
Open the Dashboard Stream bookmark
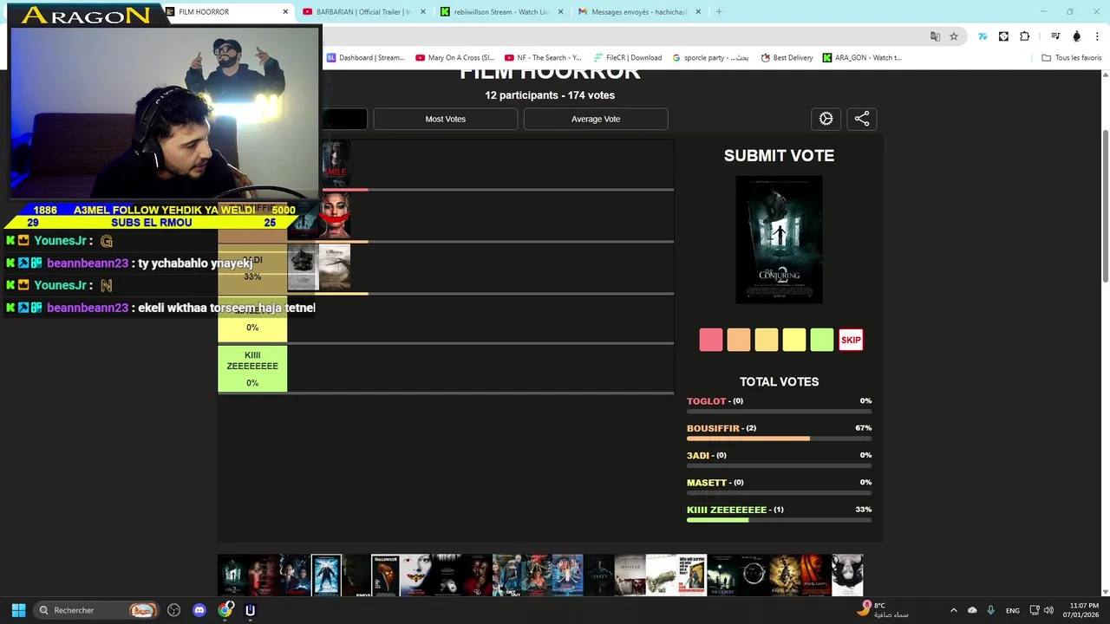[365, 58]
